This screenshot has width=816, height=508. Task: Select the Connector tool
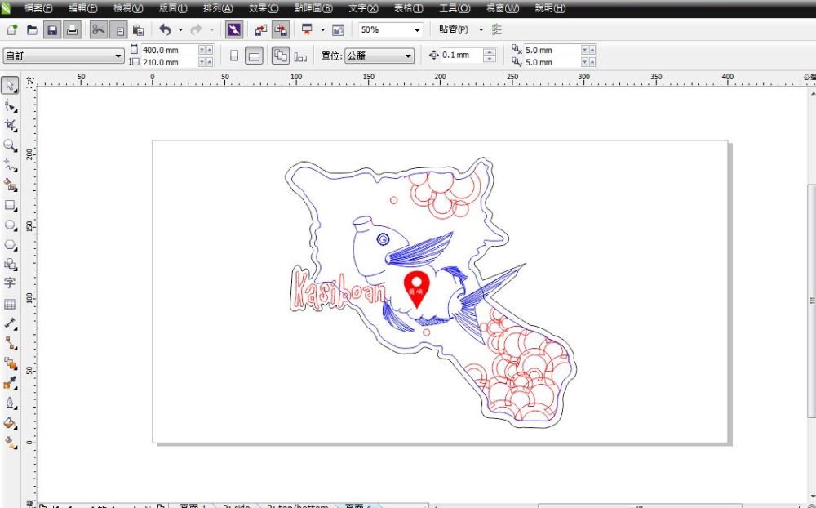[11, 343]
